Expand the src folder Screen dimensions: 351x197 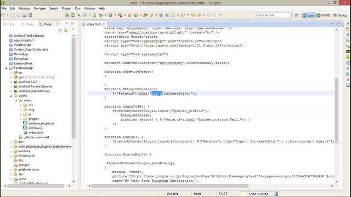tap(11, 73)
